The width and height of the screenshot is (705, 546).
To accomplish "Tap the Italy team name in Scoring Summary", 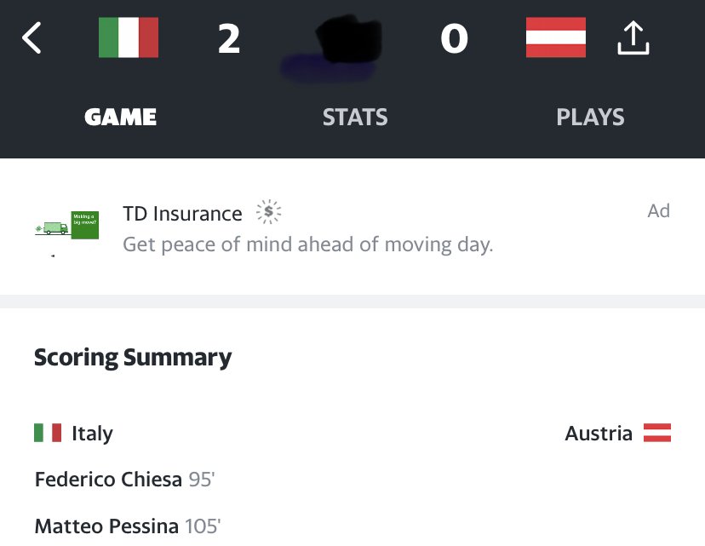I will (92, 434).
